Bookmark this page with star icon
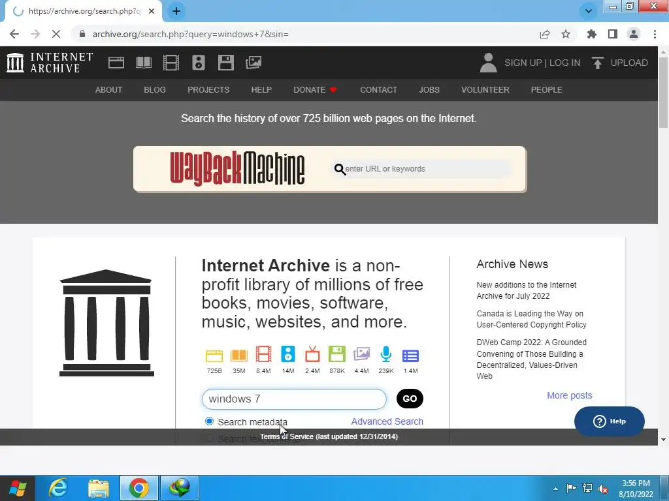Image resolution: width=669 pixels, height=501 pixels. (566, 34)
